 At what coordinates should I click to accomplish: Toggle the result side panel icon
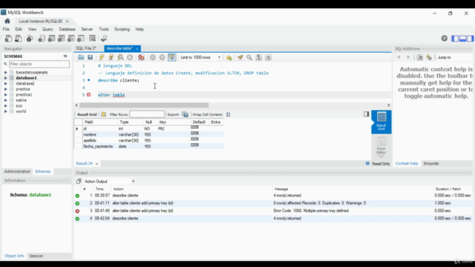366,114
